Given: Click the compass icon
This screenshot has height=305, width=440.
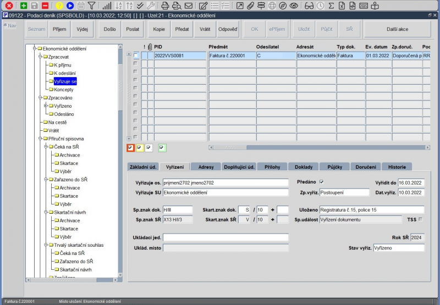Looking at the screenshot, I should click(x=283, y=5).
